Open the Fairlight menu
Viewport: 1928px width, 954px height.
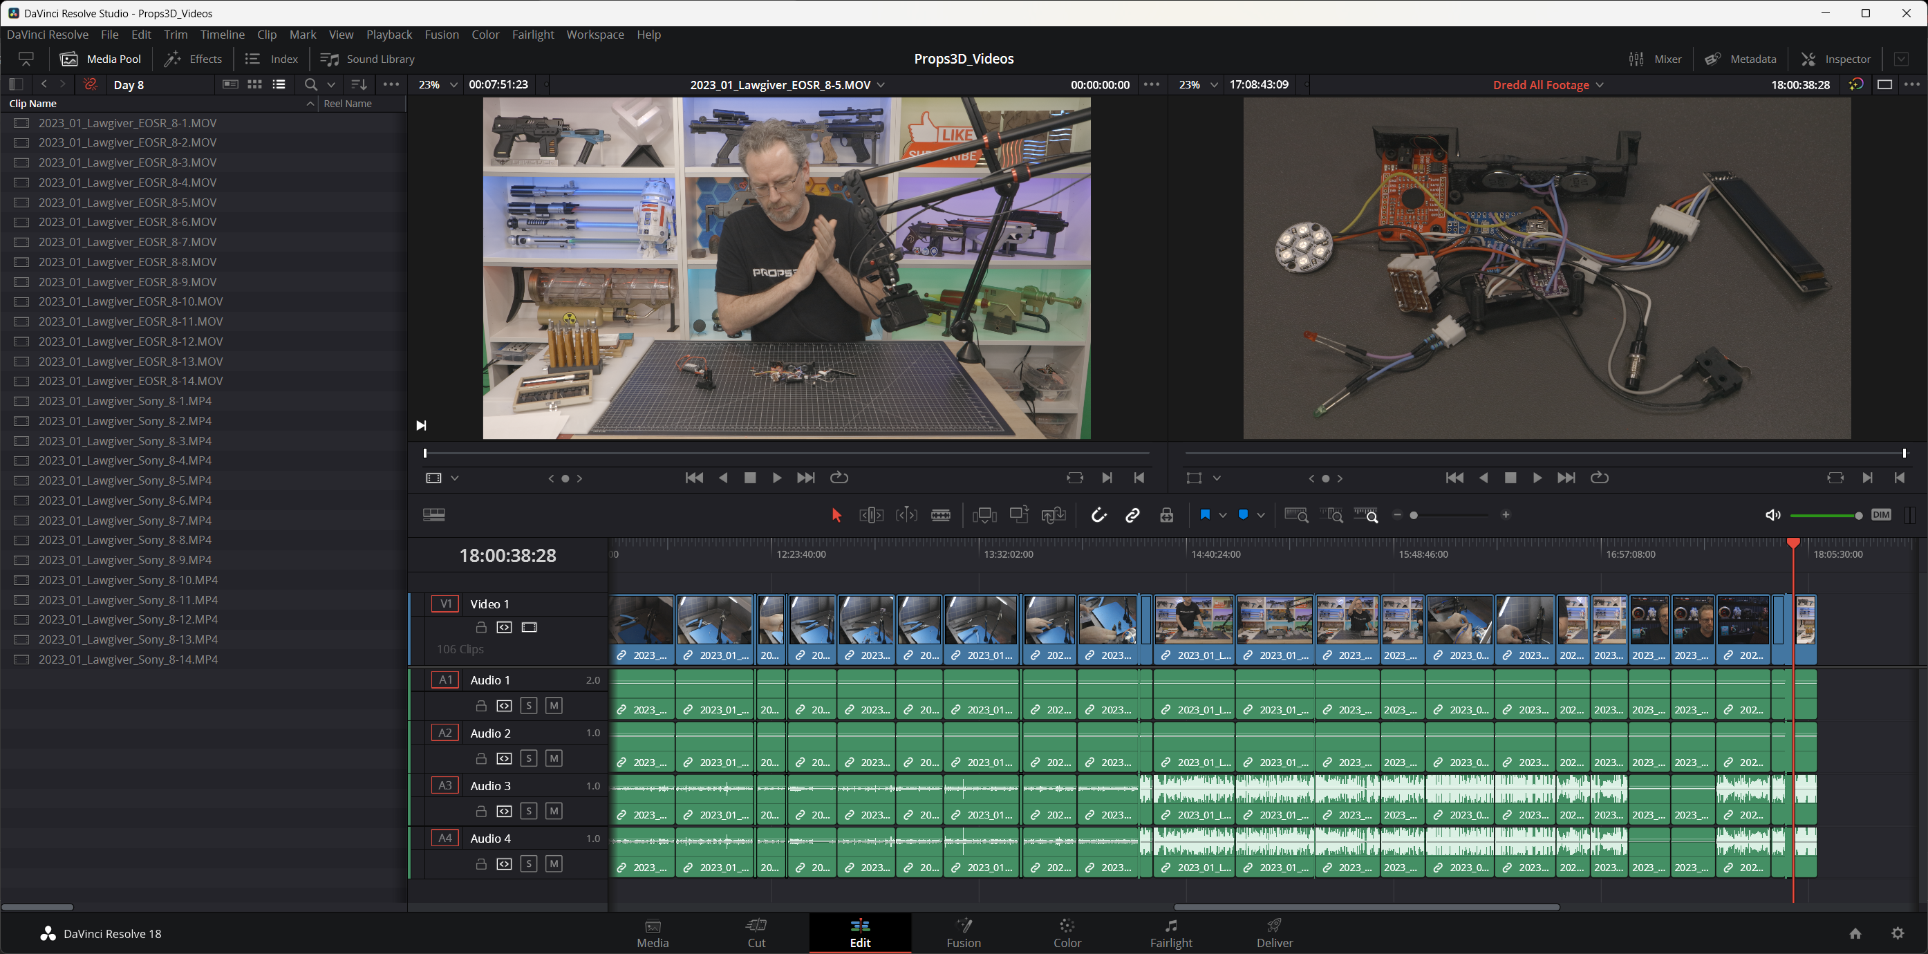coord(532,35)
